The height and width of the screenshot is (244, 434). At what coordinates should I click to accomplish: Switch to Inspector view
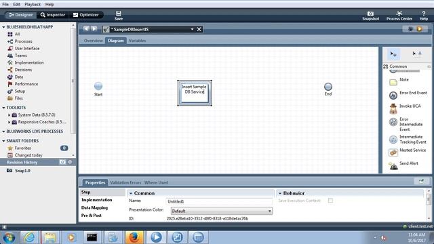(53, 15)
